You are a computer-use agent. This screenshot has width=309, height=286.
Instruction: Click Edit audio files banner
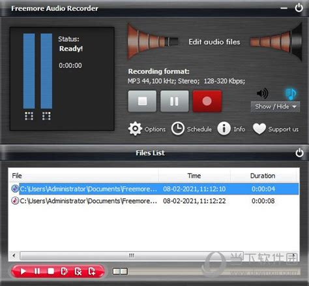pyautogui.click(x=214, y=42)
